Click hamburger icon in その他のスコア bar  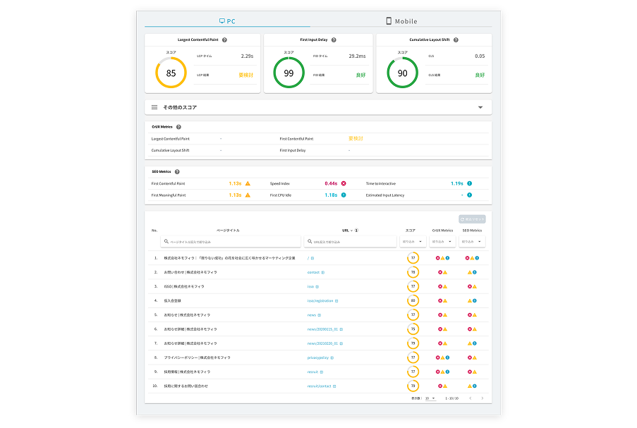[154, 107]
